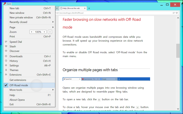
Task: Click the 100% zoom reset value
Action: click(x=38, y=32)
